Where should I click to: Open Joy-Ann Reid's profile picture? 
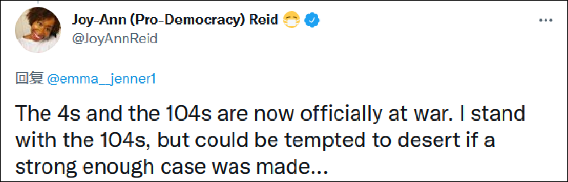pos(38,30)
